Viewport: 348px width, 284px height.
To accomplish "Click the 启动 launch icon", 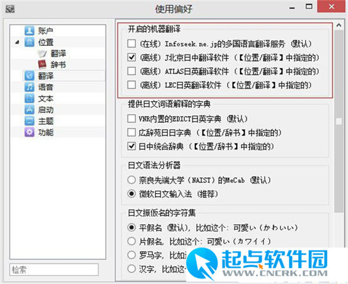I will pos(30,110).
